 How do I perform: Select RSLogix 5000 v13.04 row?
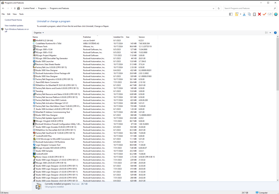click(95, 49)
